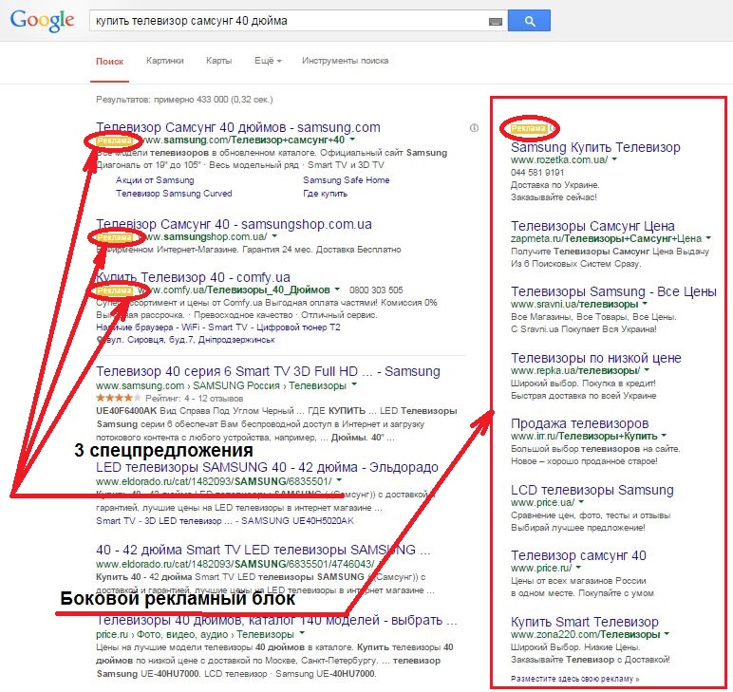Screen dimensions: 733x692
Task: Click Разместите здесь свою рекламу link
Action: pos(575,679)
